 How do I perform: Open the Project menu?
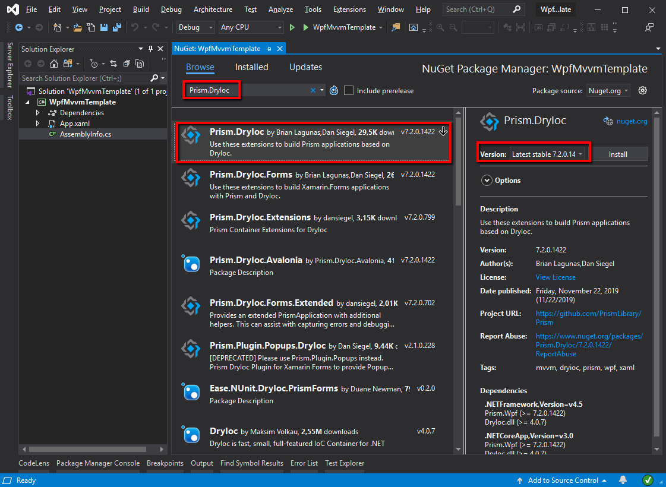(110, 10)
